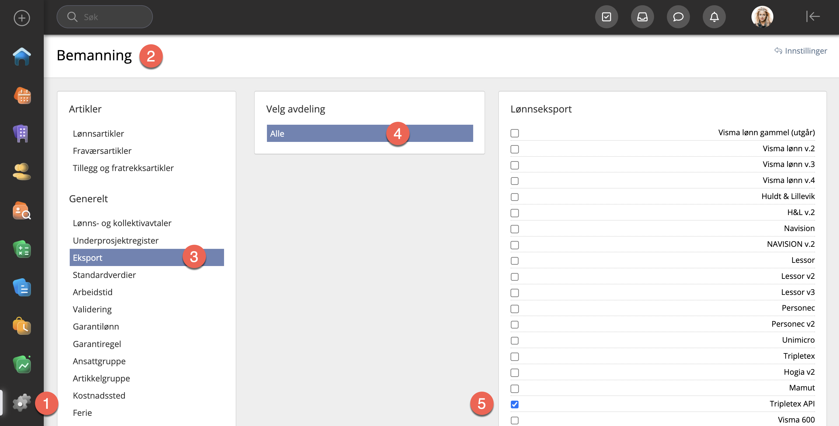Open the settings gear icon
839x426 pixels.
pos(22,403)
